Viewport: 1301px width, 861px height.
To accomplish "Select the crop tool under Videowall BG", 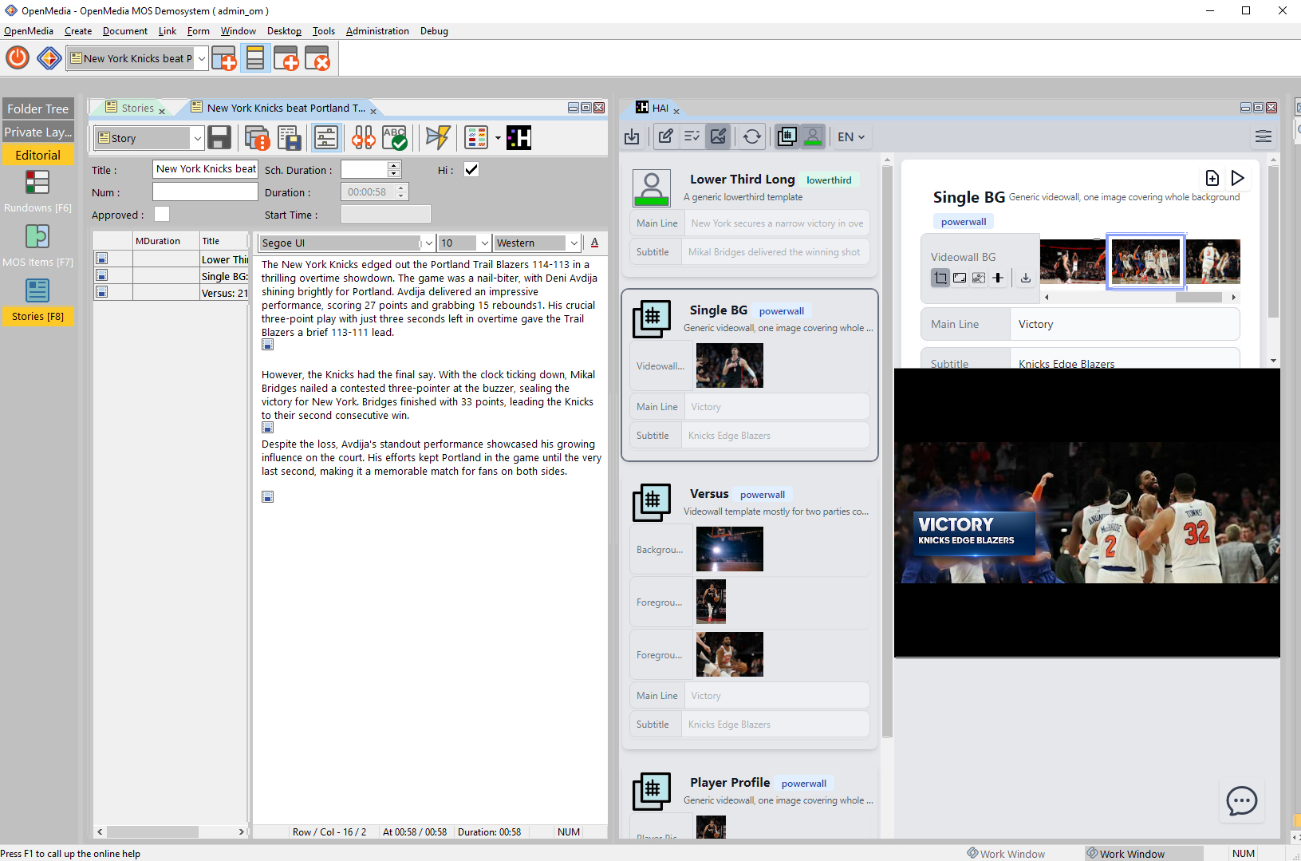I will 941,278.
